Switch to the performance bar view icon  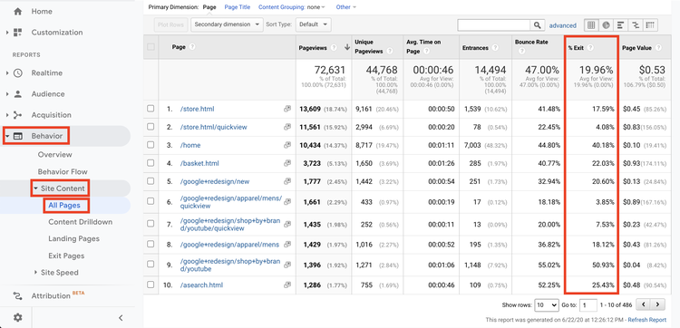coord(620,25)
